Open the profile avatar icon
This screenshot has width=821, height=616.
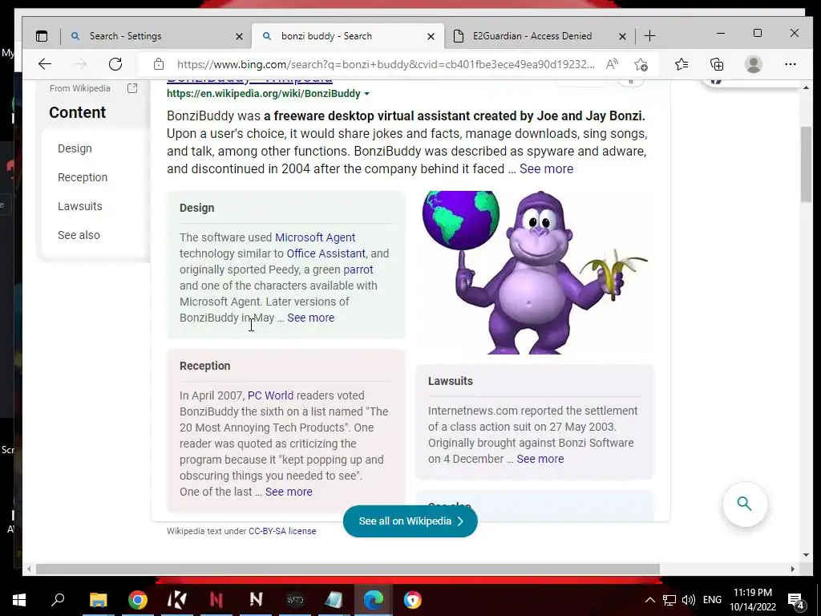[x=754, y=64]
